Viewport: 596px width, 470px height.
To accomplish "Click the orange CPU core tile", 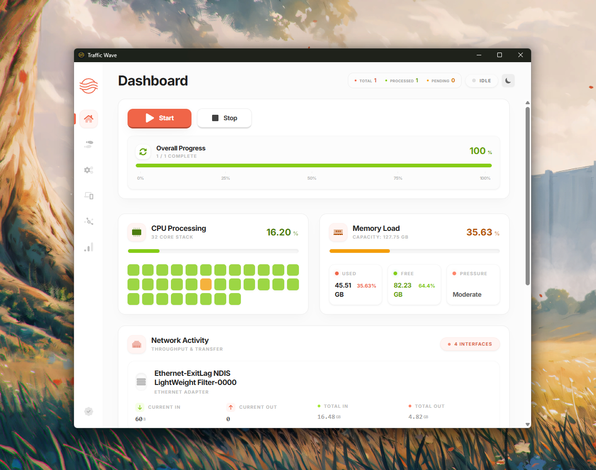I will [206, 284].
